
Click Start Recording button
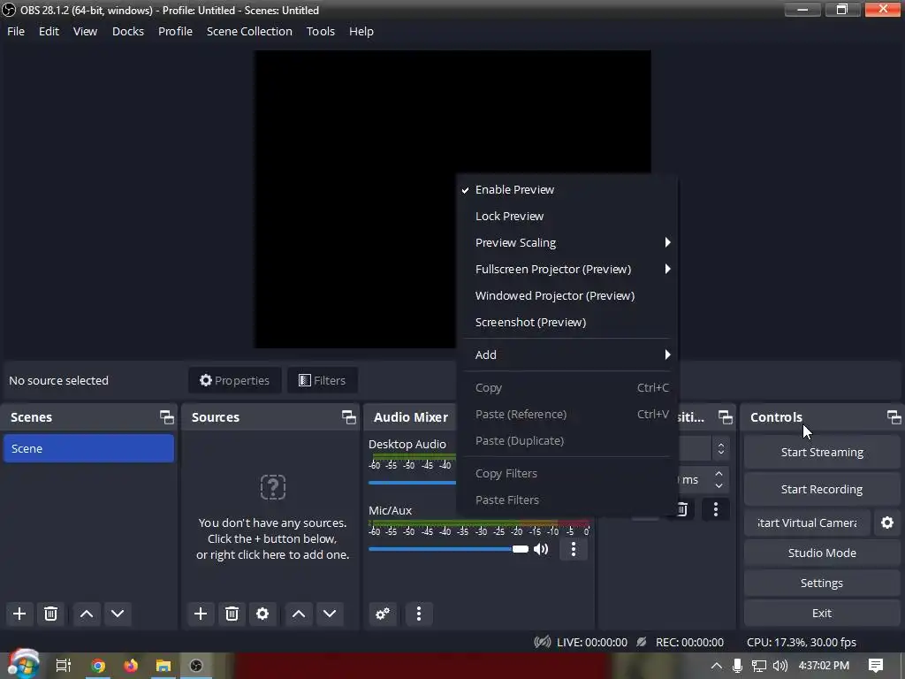point(822,489)
